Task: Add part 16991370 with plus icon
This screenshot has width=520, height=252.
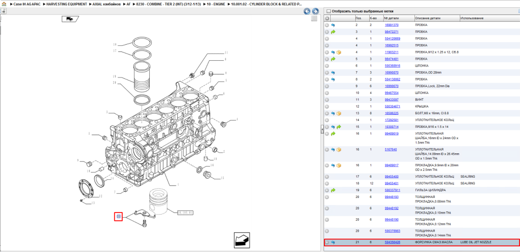Action: (327, 25)
